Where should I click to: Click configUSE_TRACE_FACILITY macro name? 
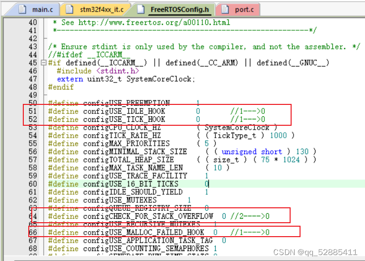pos(135,176)
